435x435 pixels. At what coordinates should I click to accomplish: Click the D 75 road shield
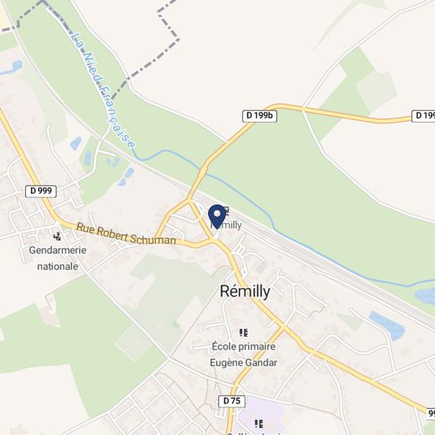coord(232,401)
